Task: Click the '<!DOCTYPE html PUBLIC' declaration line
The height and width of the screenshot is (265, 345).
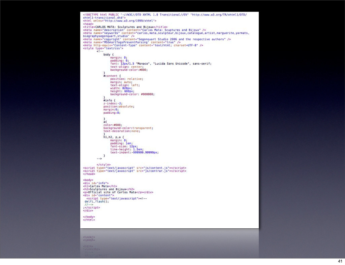Action: pos(165,16)
